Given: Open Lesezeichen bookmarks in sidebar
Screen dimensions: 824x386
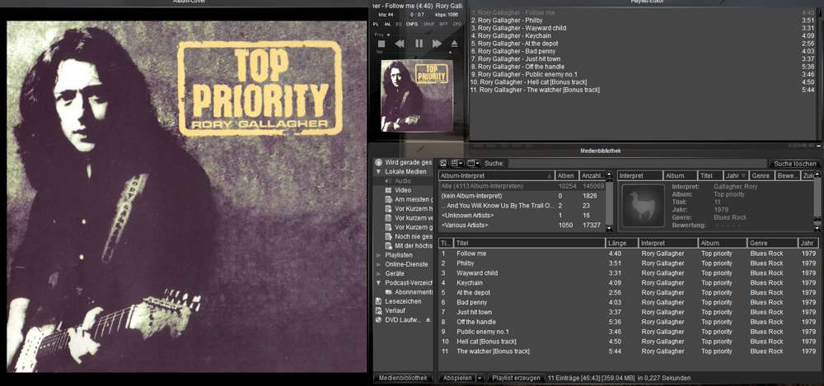Looking at the screenshot, I should [x=403, y=301].
